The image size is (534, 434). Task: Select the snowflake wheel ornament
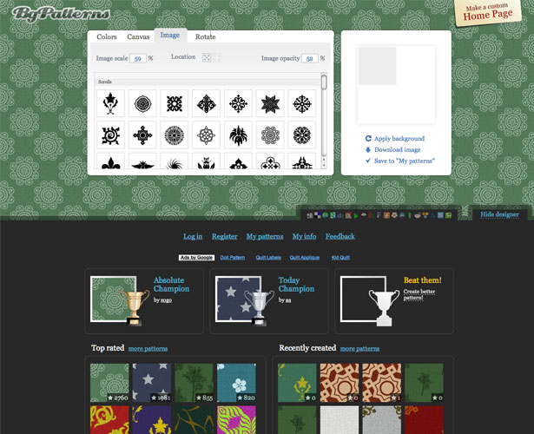click(302, 103)
